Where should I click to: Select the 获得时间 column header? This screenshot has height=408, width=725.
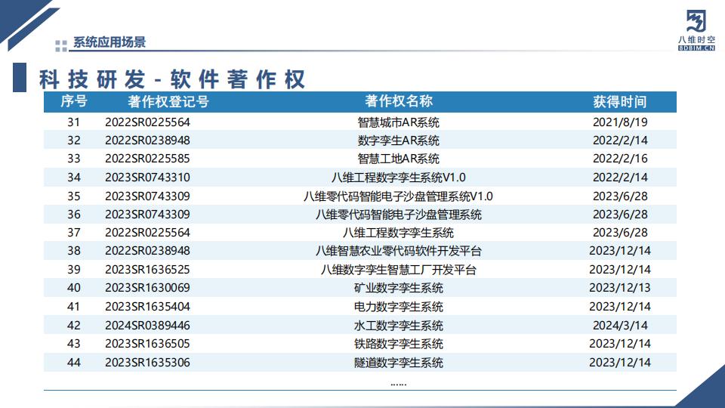[619, 101]
